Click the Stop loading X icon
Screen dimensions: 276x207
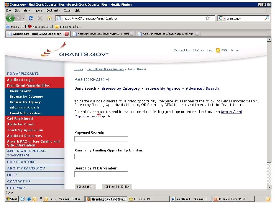point(40,18)
